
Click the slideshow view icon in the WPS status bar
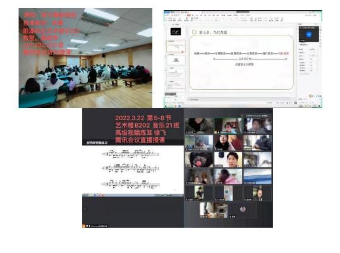click(x=296, y=102)
